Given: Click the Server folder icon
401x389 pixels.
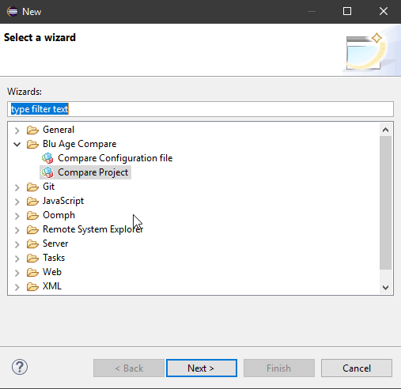Looking at the screenshot, I should [32, 244].
